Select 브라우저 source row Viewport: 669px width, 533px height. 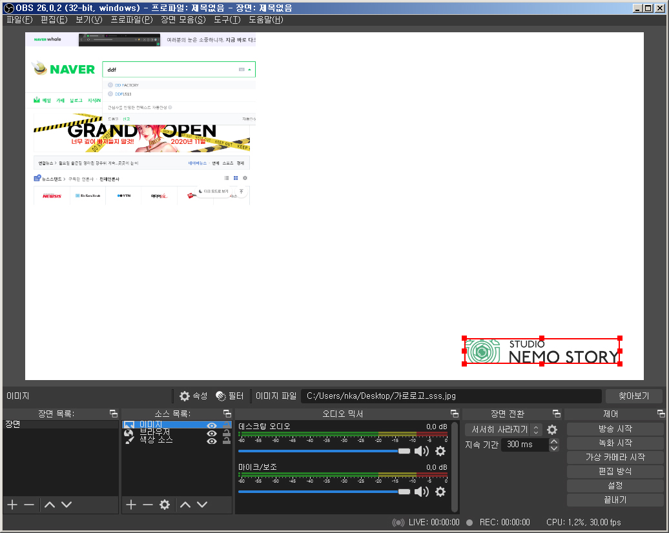tap(177, 433)
